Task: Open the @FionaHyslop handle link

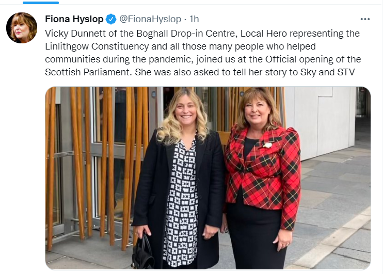Action: click(150, 19)
